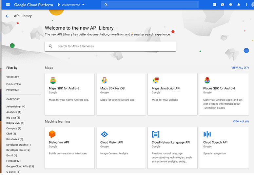Filter by Big data (8) category

tap(13, 117)
